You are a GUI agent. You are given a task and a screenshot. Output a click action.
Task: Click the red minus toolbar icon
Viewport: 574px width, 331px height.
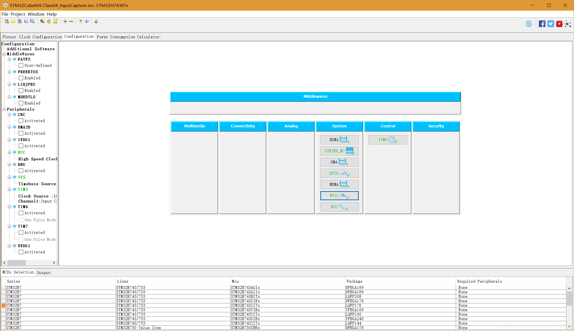tap(71, 22)
